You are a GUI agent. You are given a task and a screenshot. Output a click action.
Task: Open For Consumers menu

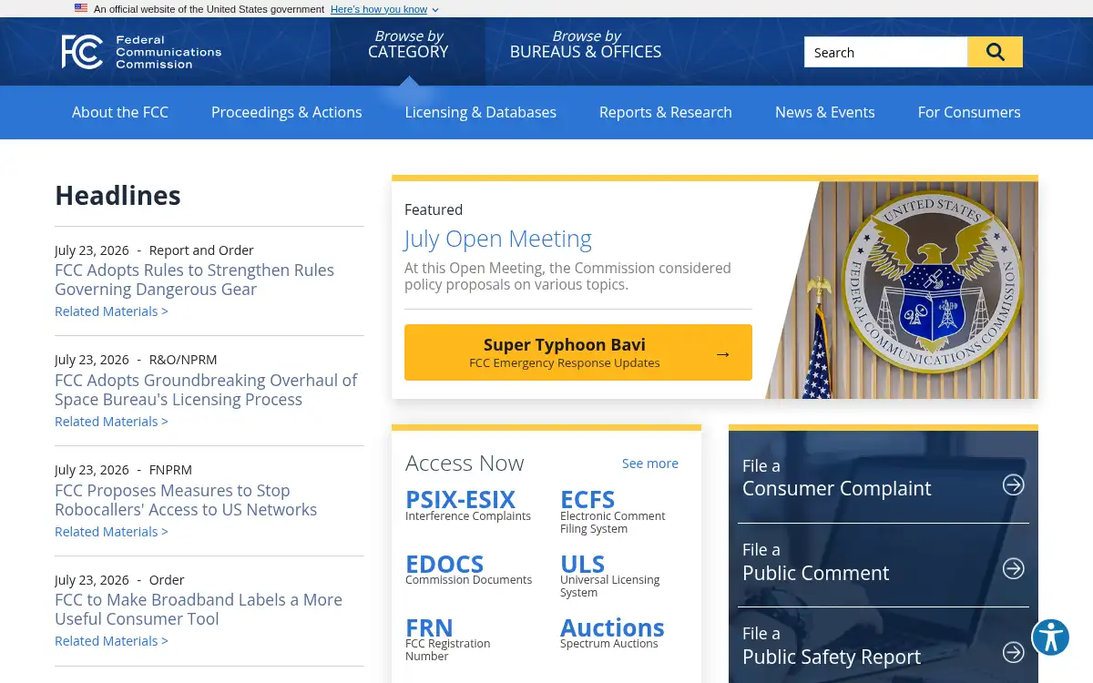tap(969, 112)
